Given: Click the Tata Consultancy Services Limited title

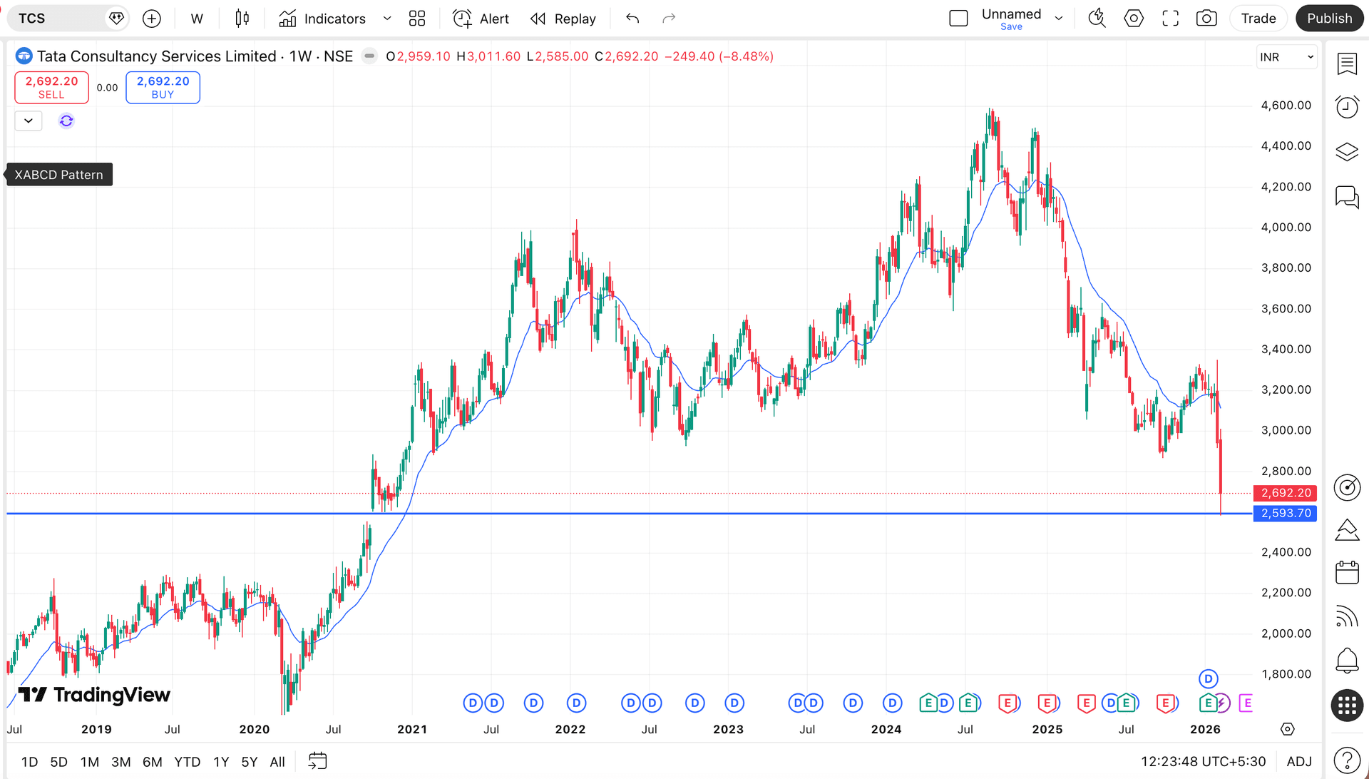Looking at the screenshot, I should [156, 56].
